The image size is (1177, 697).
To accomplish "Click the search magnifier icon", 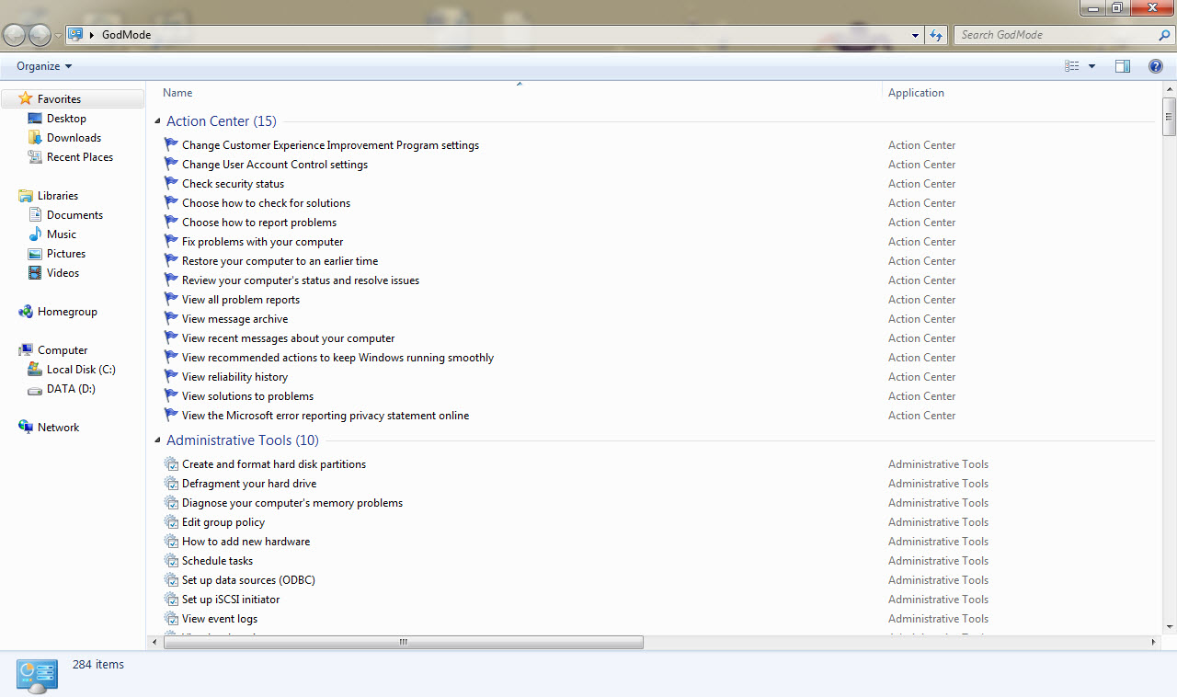I will click(1164, 35).
